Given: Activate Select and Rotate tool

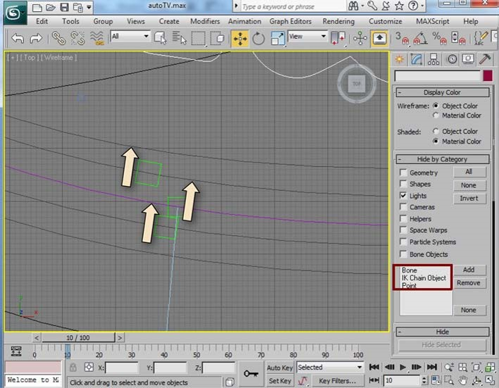Looking at the screenshot, I should pos(259,39).
